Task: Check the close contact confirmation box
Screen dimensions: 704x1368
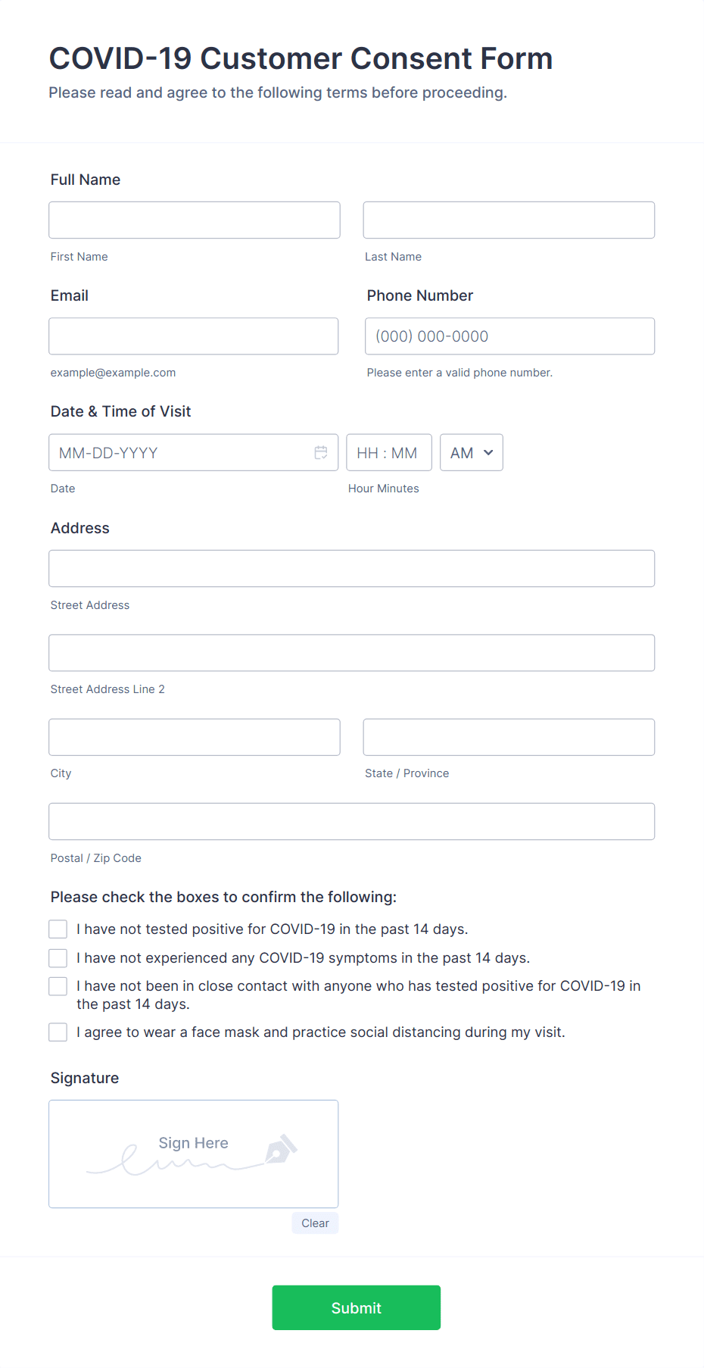Action: [58, 985]
